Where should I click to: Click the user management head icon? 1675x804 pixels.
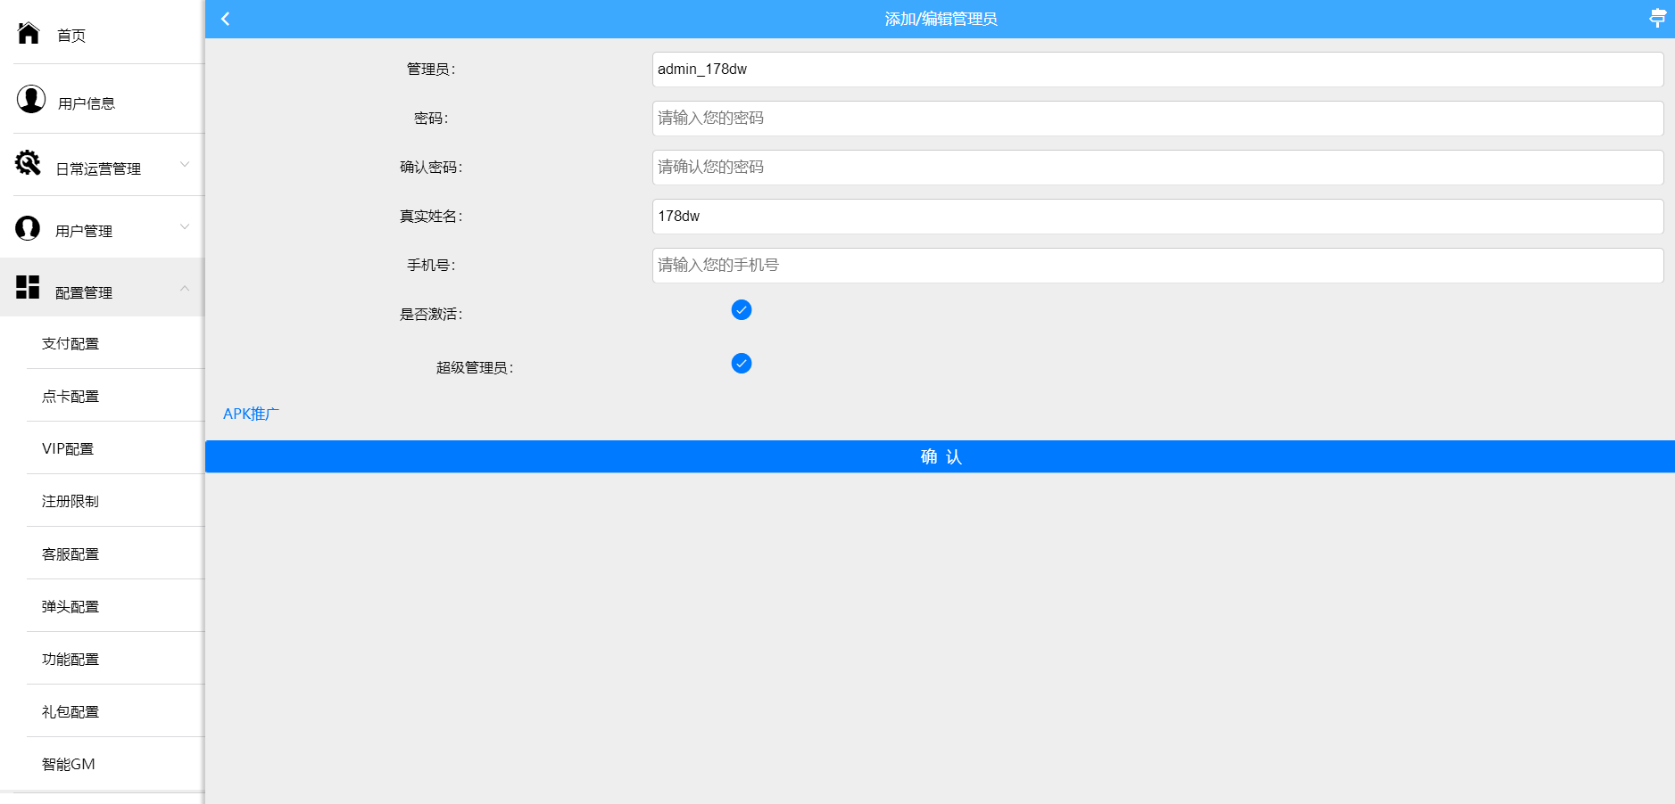point(28,228)
